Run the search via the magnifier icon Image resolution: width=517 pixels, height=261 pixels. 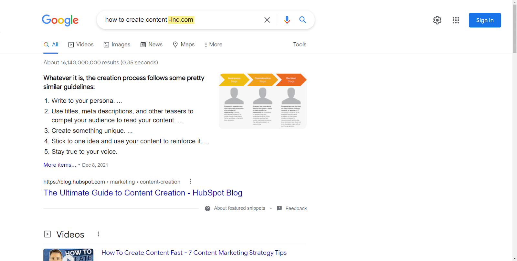(302, 20)
